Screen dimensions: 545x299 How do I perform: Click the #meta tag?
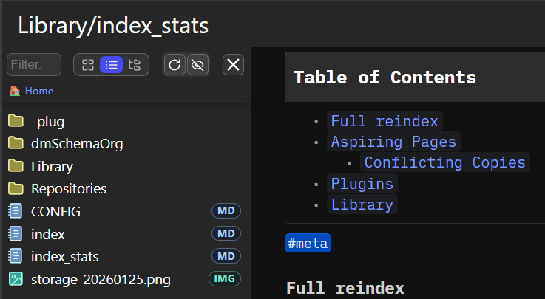308,244
